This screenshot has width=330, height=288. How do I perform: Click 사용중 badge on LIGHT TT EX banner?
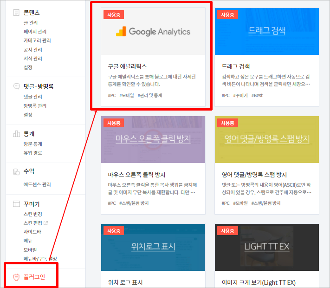click(x=227, y=231)
